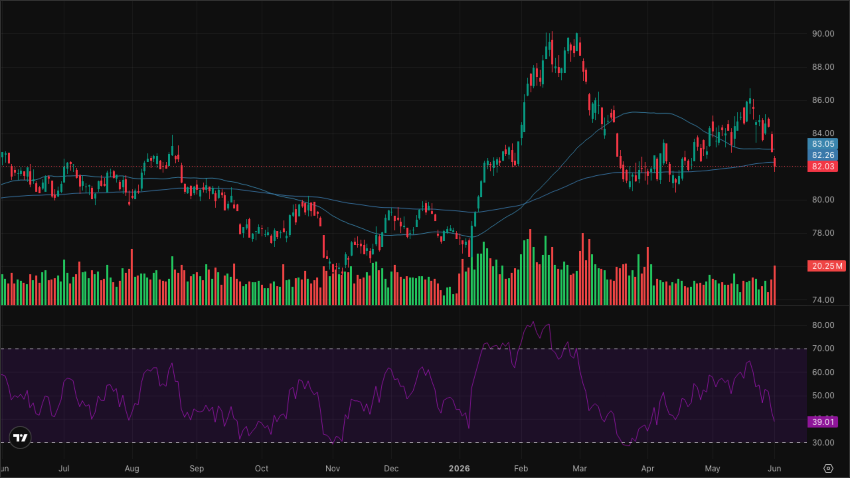Click the purple 39.01 RSI value label
The width and height of the screenshot is (850, 478).
click(x=823, y=422)
